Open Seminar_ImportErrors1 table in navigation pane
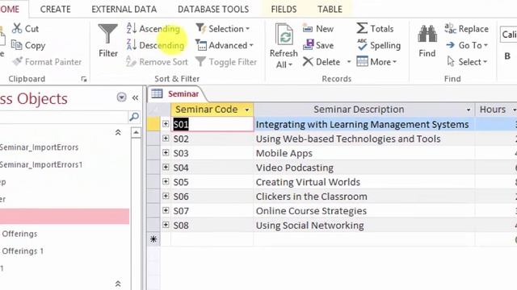The height and width of the screenshot is (290, 517). pos(41,164)
